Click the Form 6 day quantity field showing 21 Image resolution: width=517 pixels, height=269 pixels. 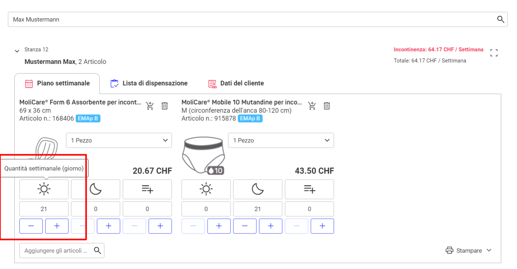click(44, 209)
